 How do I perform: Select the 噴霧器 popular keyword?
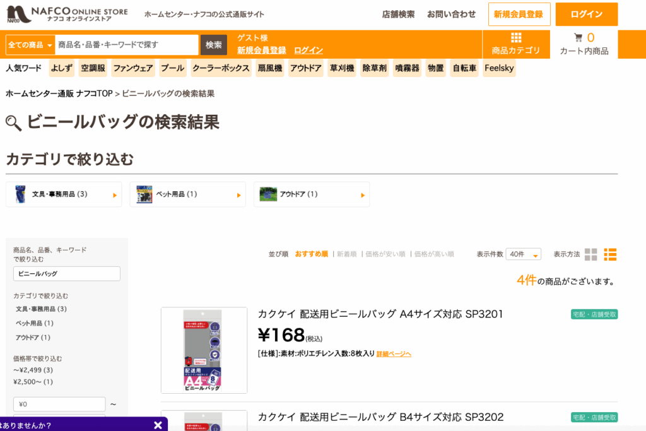click(407, 68)
